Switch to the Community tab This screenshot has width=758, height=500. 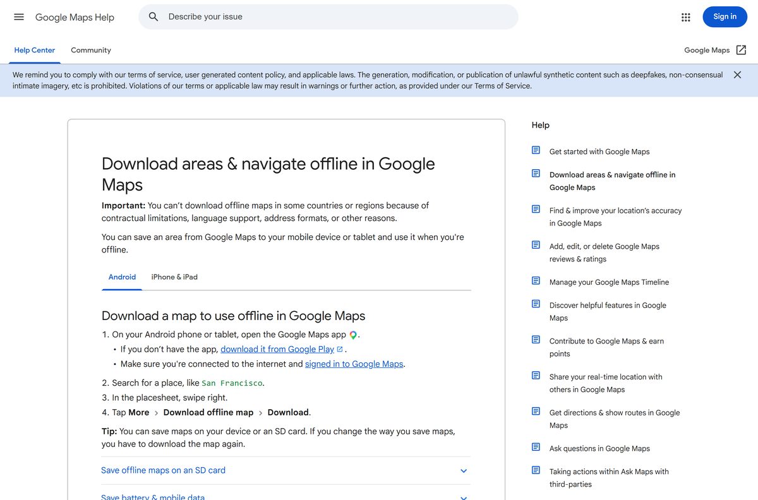click(91, 50)
